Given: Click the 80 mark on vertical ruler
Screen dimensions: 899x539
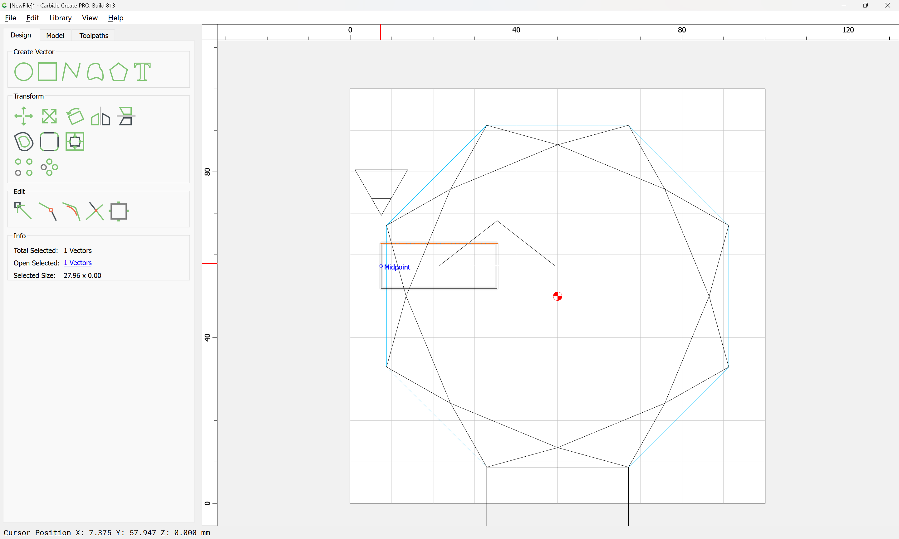Looking at the screenshot, I should pyautogui.click(x=207, y=172).
